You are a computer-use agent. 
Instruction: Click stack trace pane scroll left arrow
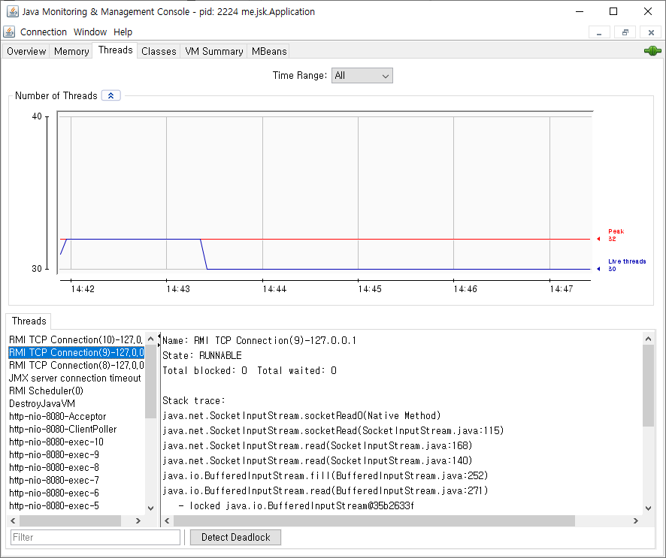(167, 520)
